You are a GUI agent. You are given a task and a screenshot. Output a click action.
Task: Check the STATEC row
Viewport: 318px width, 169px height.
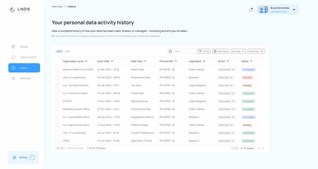tap(57, 101)
